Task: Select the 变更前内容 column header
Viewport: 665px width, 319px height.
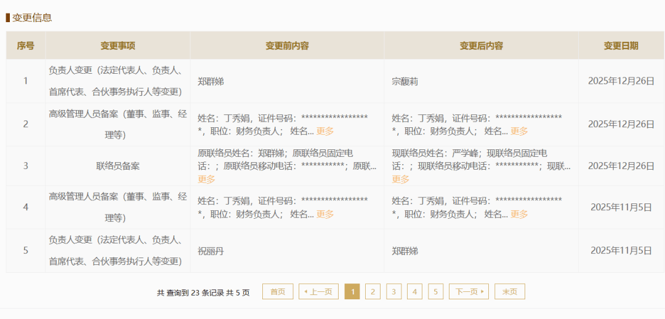Action: pos(287,45)
